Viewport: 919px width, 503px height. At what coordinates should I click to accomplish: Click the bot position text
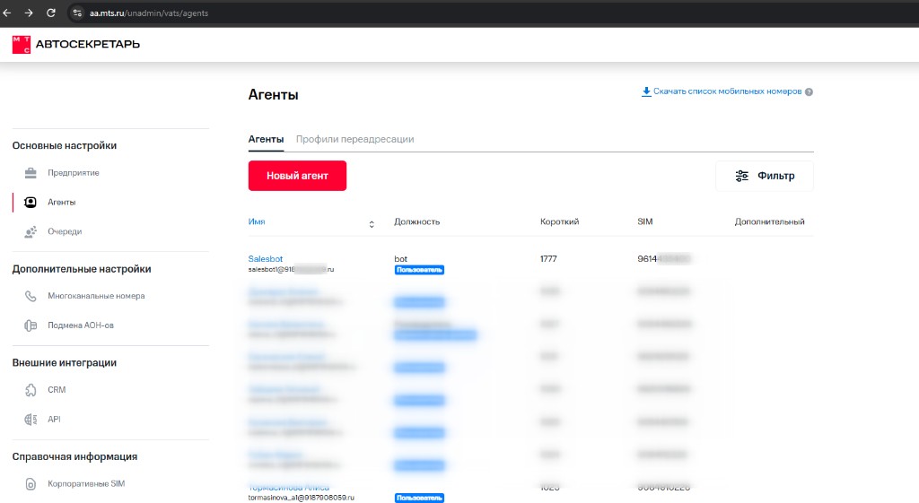point(401,259)
